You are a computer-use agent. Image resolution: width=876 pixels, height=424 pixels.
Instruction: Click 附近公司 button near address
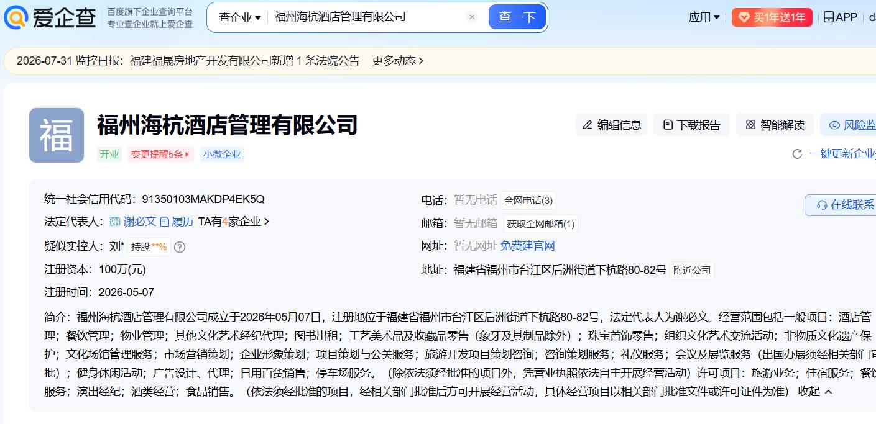pos(692,271)
